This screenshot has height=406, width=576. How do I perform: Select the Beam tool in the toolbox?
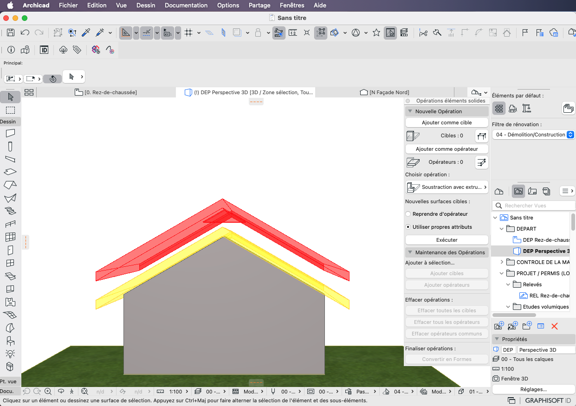10,159
